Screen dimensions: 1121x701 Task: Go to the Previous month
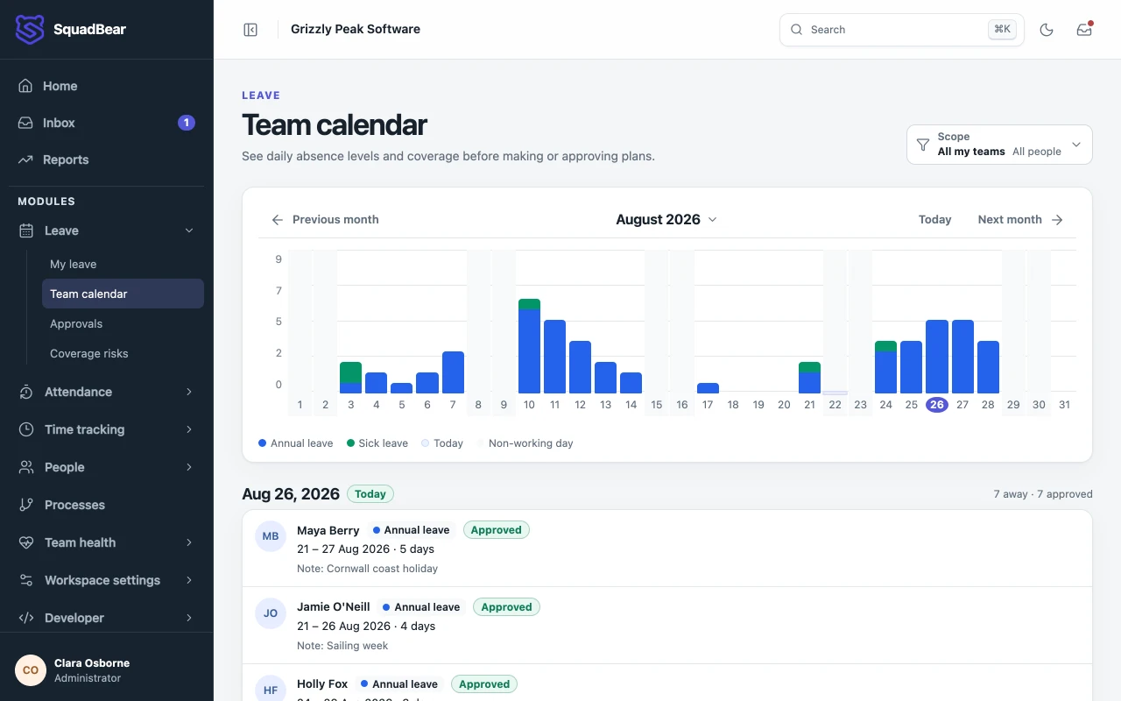coord(325,220)
